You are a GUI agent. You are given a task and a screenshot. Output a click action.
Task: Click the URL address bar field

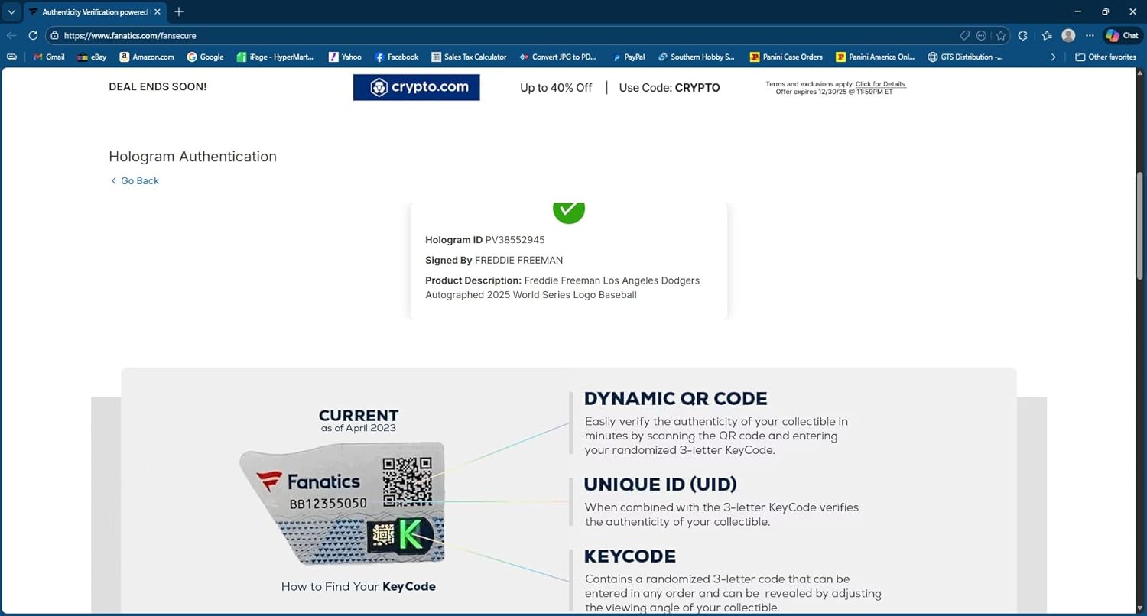click(x=497, y=36)
